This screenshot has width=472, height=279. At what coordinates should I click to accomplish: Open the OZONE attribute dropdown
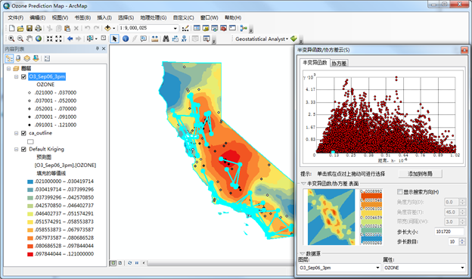click(x=424, y=268)
